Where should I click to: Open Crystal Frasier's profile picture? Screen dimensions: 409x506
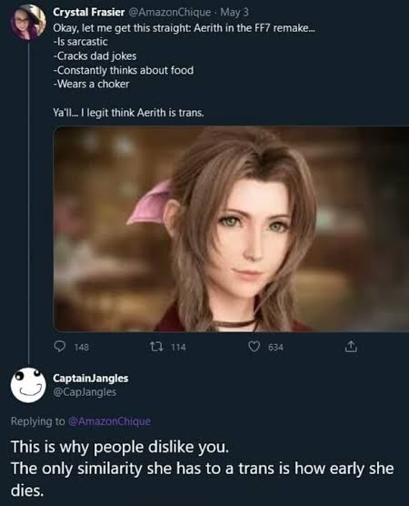28,22
